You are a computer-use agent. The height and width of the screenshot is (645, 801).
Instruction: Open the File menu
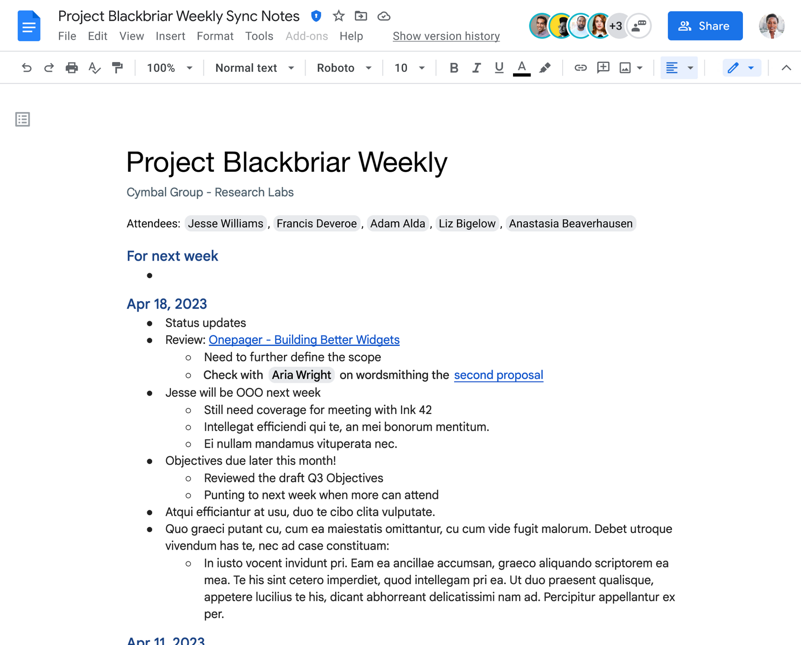[67, 36]
